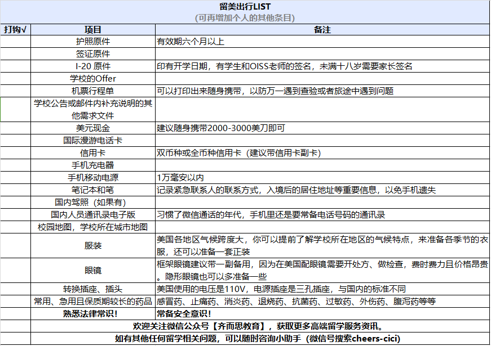
Task: Select the 美元现金 cell
Action: [93, 128]
